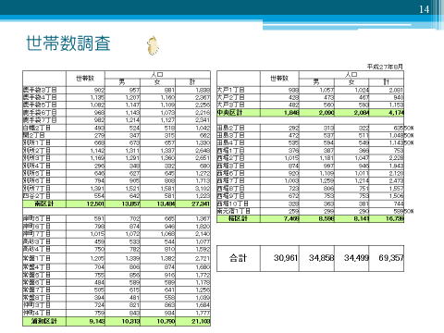Click the slide number 14
Viewport: 444px width, 333px height.
click(424, 9)
